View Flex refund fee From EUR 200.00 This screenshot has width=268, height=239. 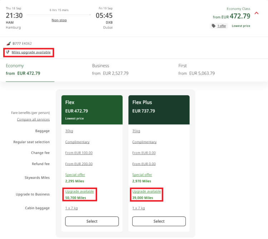pyautogui.click(x=79, y=164)
